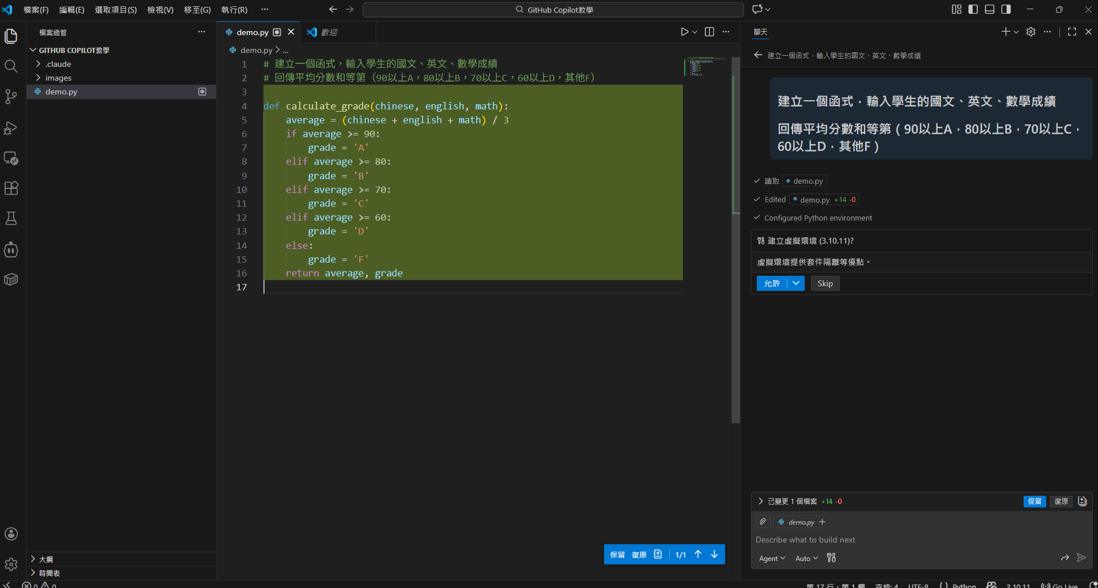The width and height of the screenshot is (1098, 588).
Task: Open the Search view in activity bar
Action: [x=11, y=66]
